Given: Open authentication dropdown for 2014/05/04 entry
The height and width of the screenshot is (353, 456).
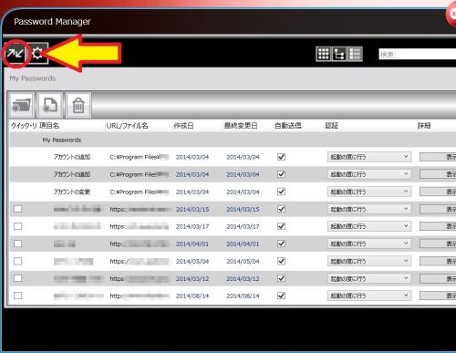Looking at the screenshot, I should (x=369, y=261).
